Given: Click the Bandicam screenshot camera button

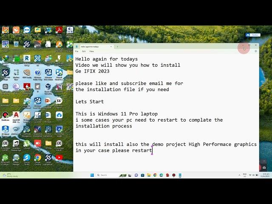Looking at the screenshot, I should [x=264, y=167].
